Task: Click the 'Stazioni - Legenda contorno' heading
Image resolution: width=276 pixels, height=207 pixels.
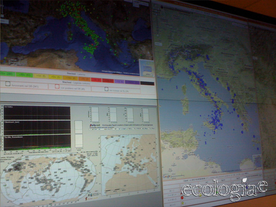Action: pyautogui.click(x=75, y=81)
